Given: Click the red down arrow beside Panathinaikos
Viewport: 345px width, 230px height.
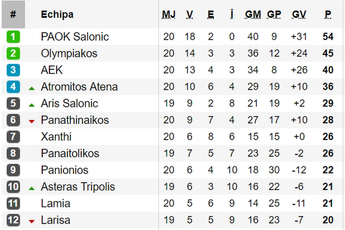Looking at the screenshot, I should (x=32, y=122).
